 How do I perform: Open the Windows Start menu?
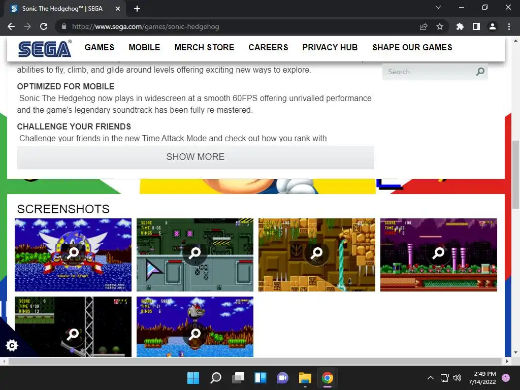[x=193, y=378]
